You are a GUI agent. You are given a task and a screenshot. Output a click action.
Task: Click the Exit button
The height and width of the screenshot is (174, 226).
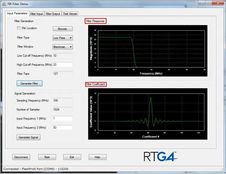72,157
